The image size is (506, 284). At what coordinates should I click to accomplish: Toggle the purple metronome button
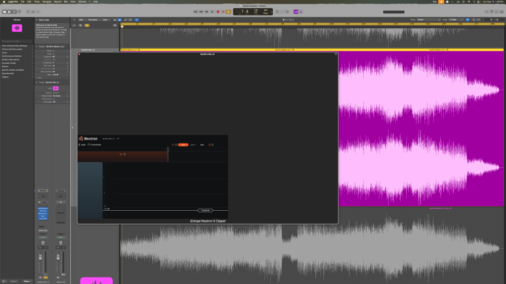(x=301, y=12)
